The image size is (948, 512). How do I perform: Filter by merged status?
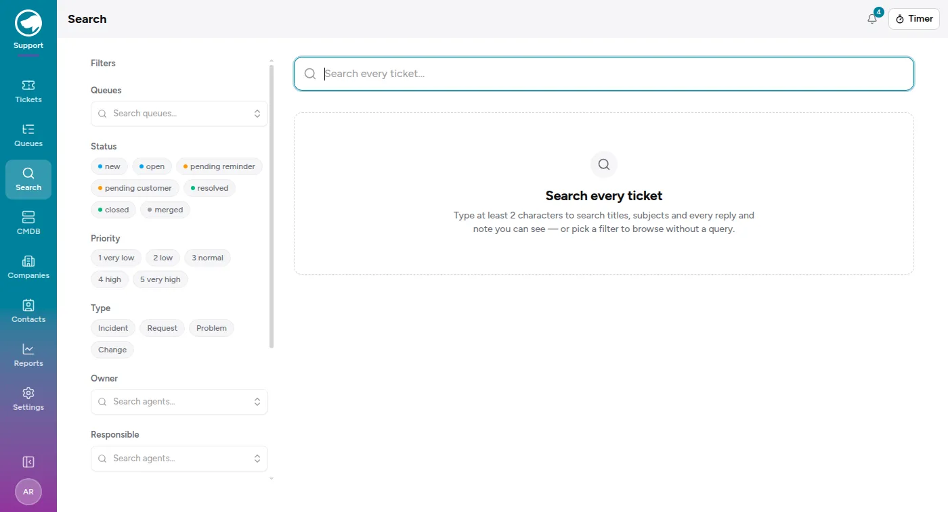tap(165, 210)
